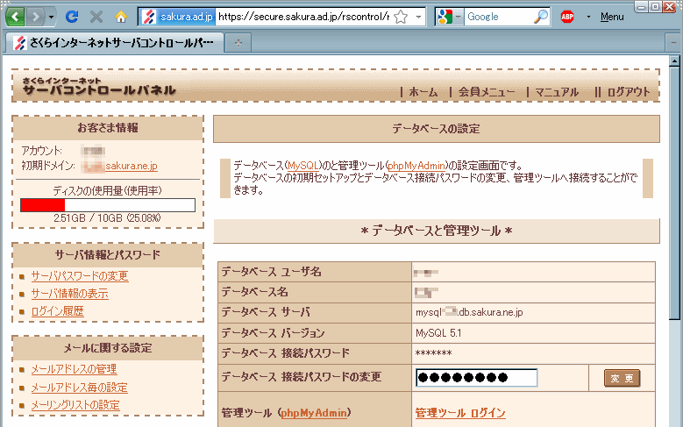Click the データベースの設定 heading
Image resolution: width=683 pixels, height=427 pixels.
(436, 129)
